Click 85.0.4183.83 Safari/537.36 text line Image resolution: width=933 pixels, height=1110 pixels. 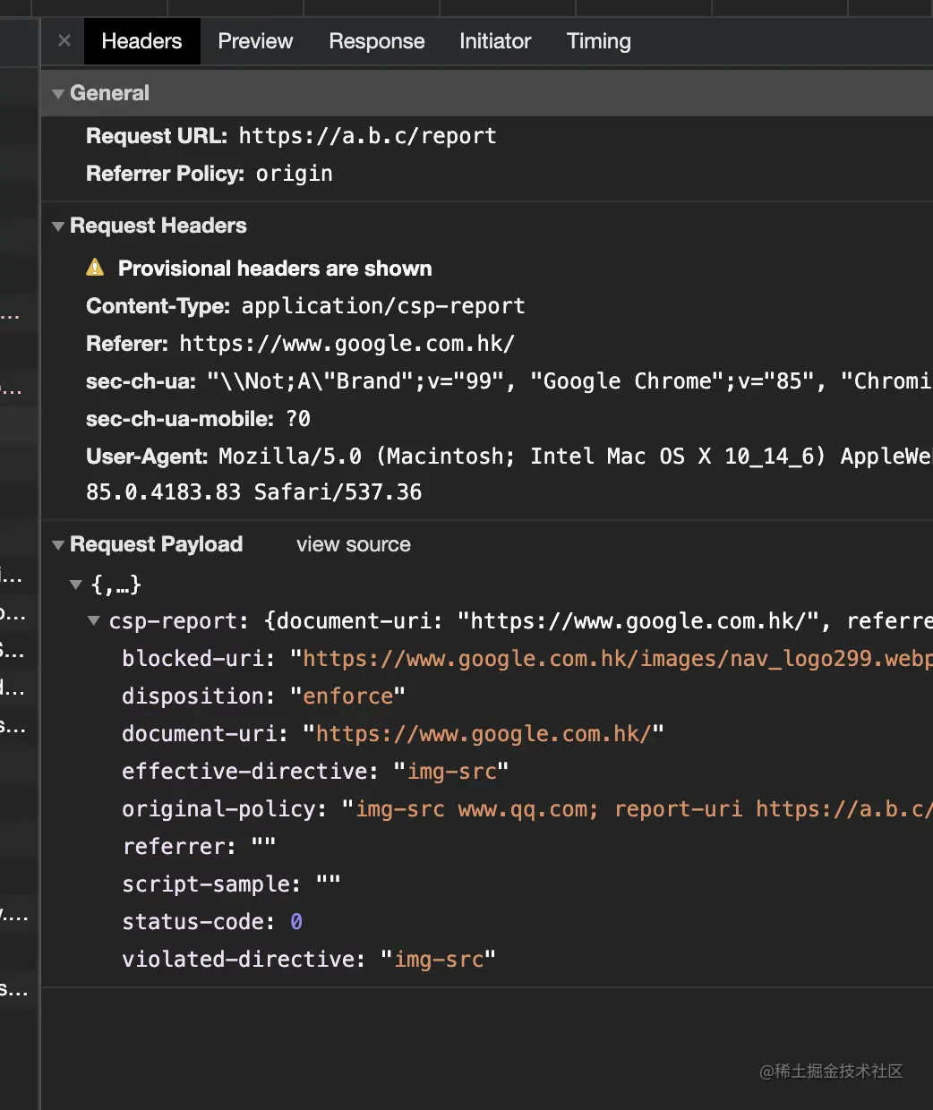click(x=253, y=492)
